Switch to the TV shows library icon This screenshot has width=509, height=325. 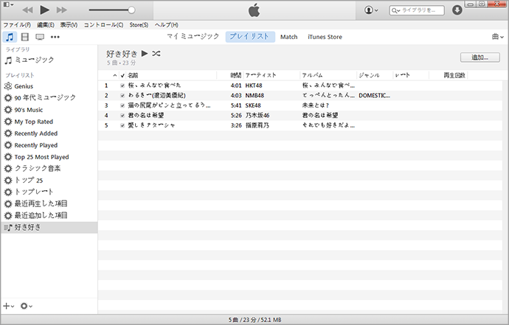click(40, 37)
